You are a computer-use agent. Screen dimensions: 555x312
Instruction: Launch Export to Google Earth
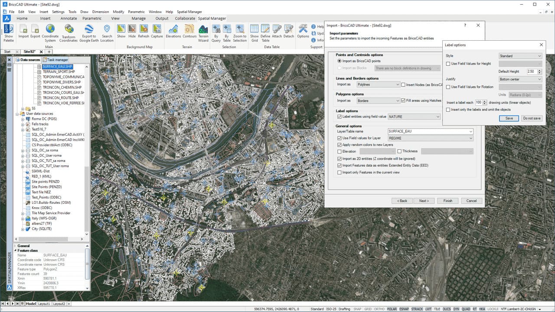tap(89, 33)
